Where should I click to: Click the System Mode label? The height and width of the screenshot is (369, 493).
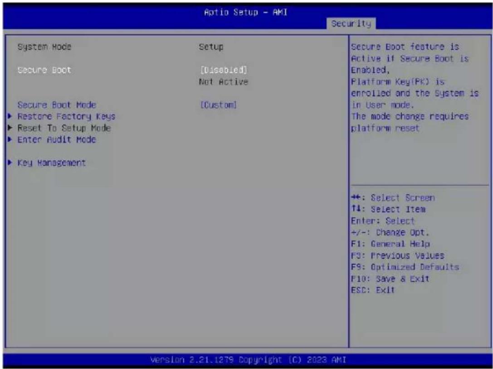pos(44,47)
